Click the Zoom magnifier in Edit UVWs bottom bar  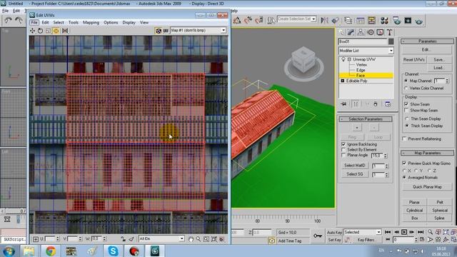(199, 239)
